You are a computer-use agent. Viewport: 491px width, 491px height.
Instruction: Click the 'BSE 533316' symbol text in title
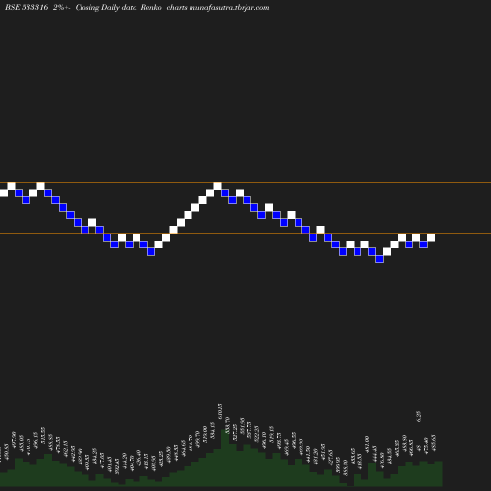pyautogui.click(x=27, y=7)
